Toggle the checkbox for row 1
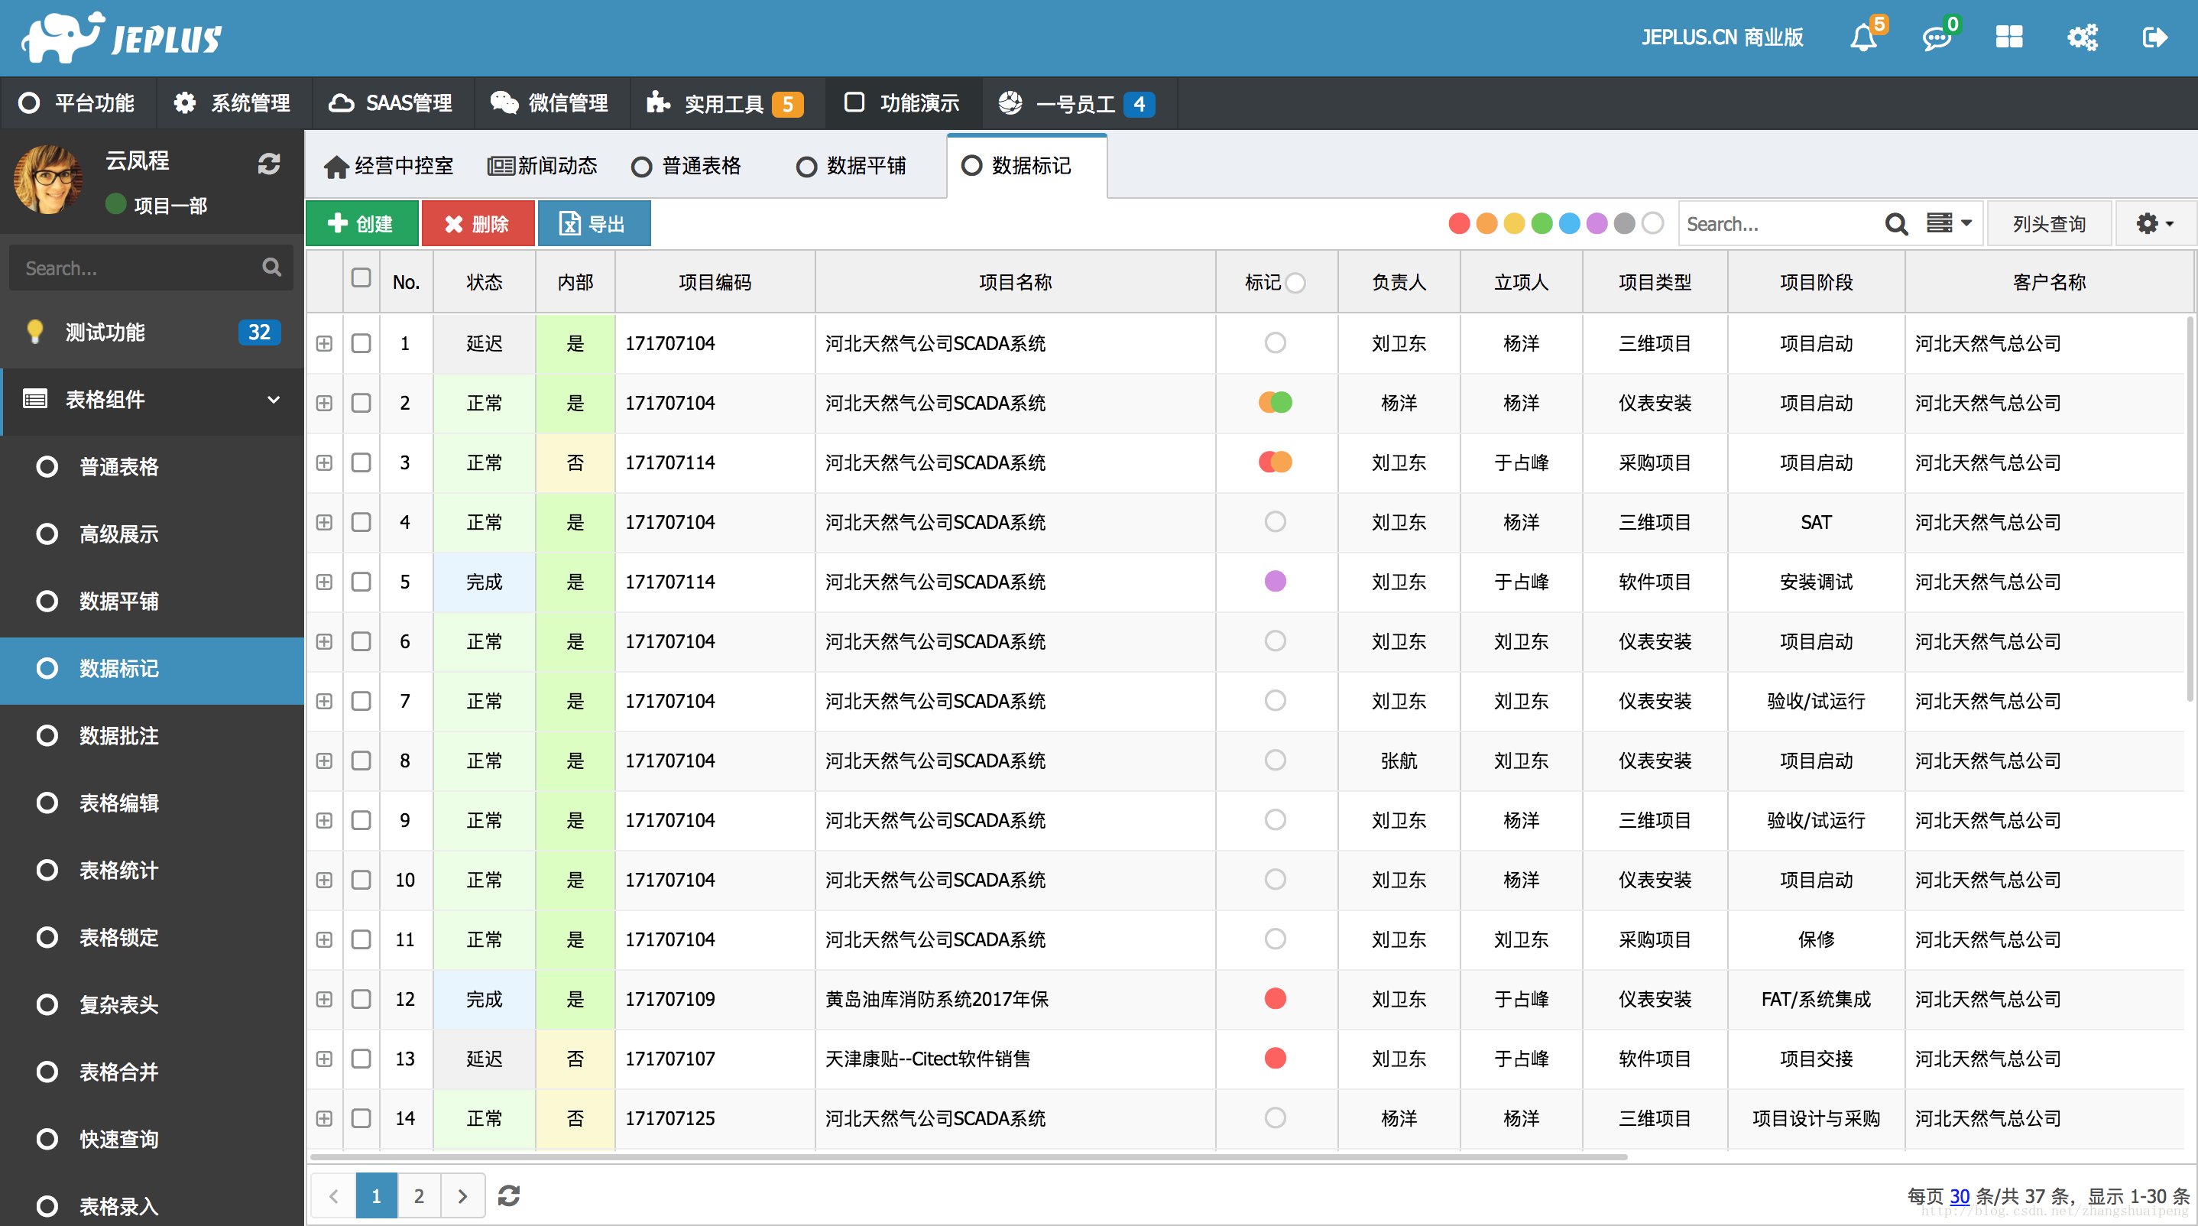This screenshot has height=1226, width=2198. pos(362,342)
